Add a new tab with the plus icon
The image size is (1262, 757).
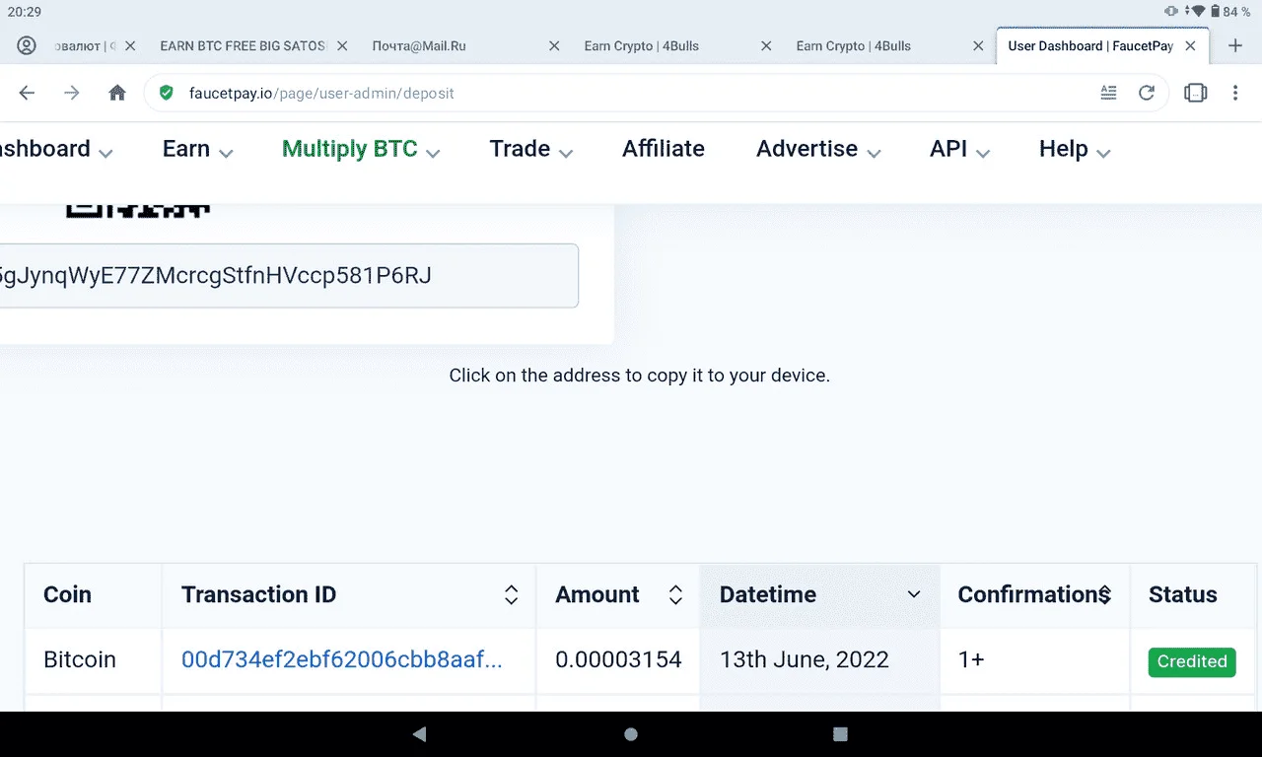1235,45
